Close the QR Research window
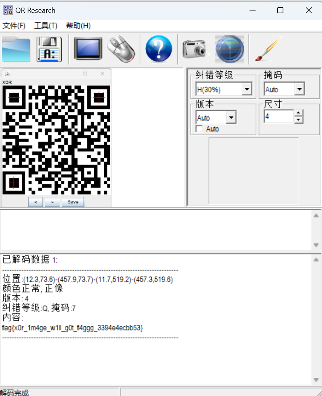The image size is (322, 396). 309,10
